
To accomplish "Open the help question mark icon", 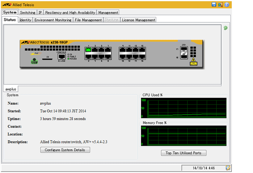I will [x=227, y=5].
